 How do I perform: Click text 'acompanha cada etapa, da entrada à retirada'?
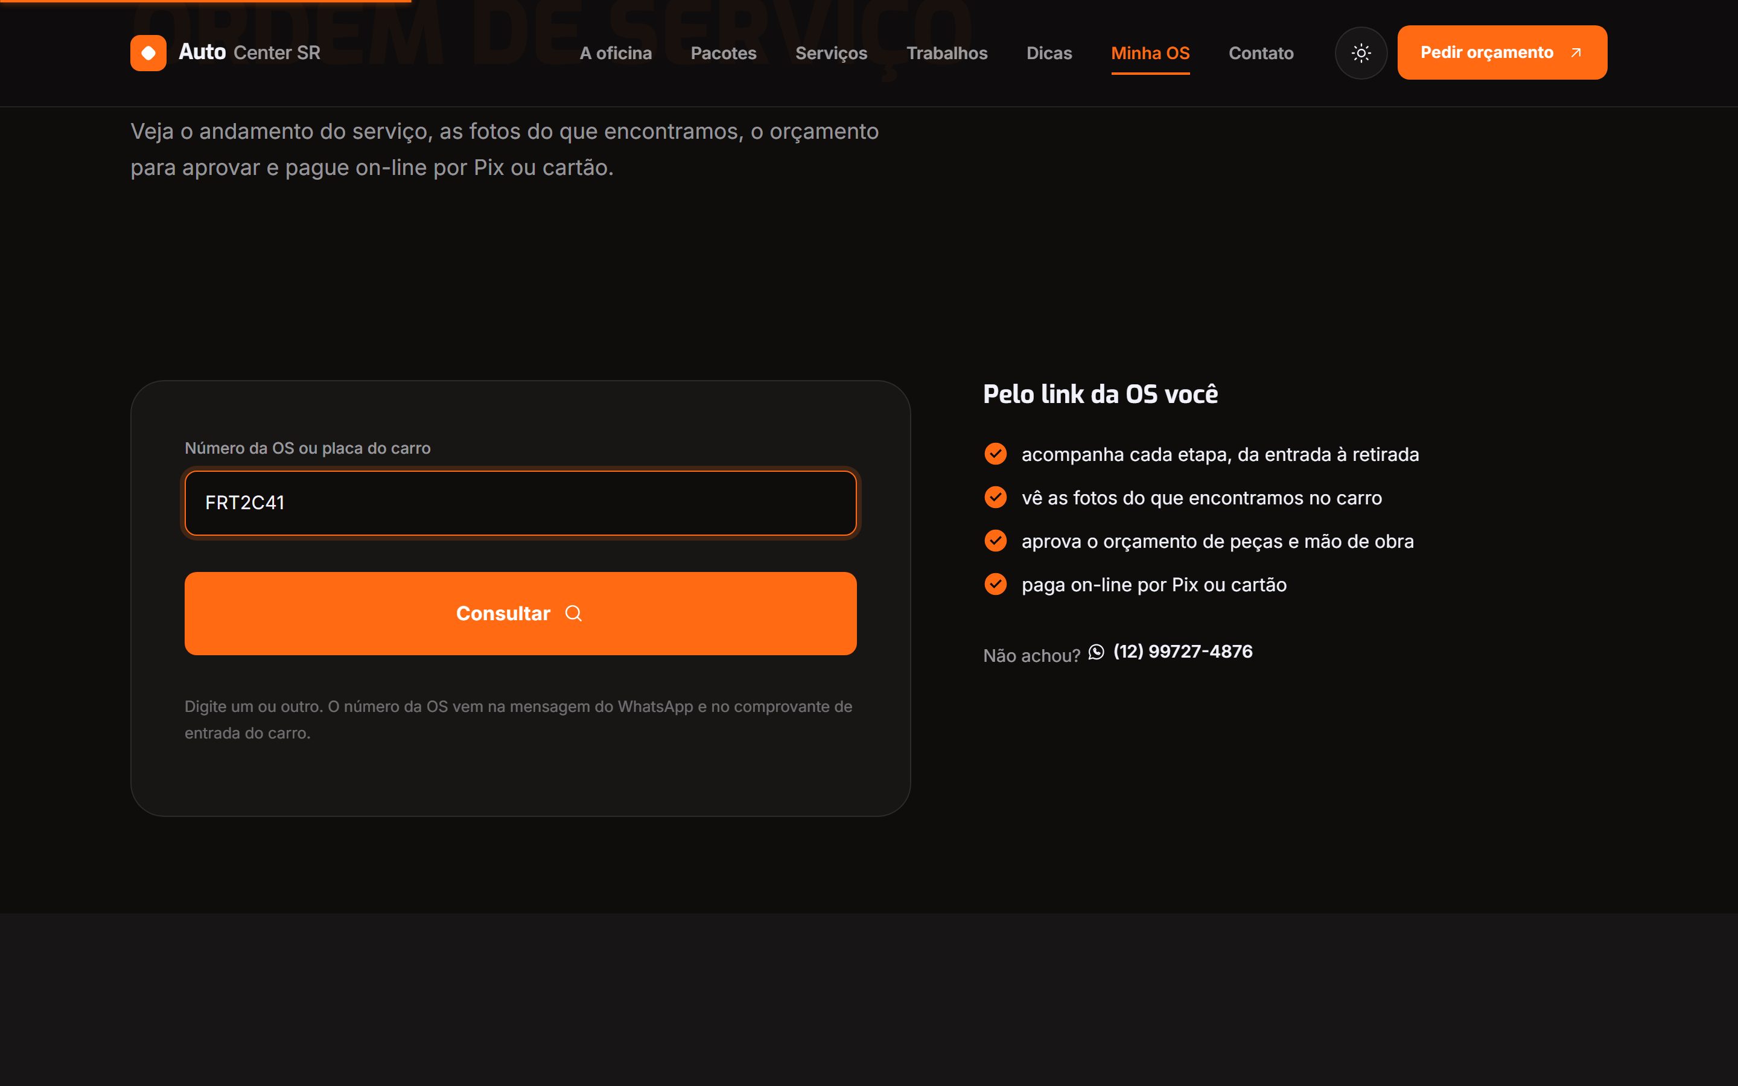pos(1220,454)
